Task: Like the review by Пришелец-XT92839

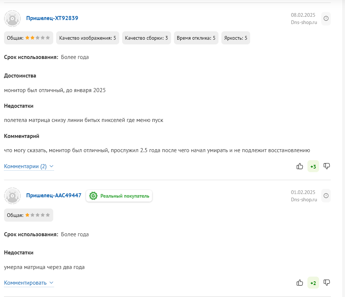Action: pyautogui.click(x=300, y=166)
